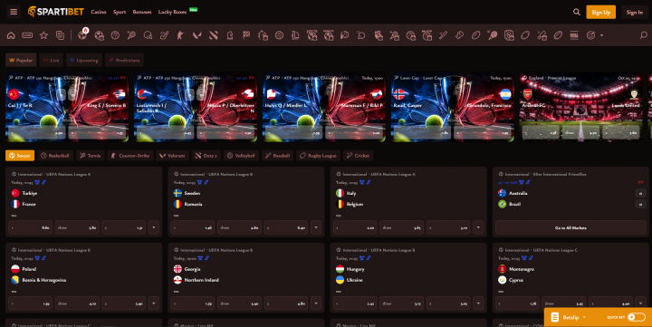Switch to the Upcoming tab
The height and width of the screenshot is (327, 652).
coord(84,61)
